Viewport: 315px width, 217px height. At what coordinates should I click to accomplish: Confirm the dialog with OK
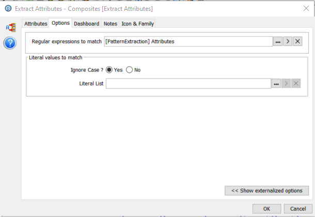266,209
